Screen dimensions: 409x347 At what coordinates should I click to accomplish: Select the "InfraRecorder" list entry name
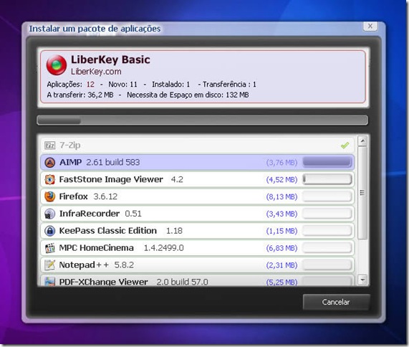[90, 214]
